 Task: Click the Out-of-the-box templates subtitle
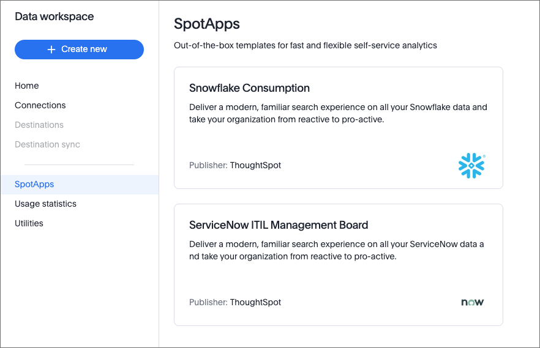click(x=305, y=45)
